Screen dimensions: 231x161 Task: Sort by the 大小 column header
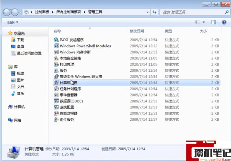point(203,31)
